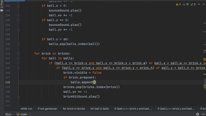
Task: Collapse fold marker at line 151
Action: [18, 97]
